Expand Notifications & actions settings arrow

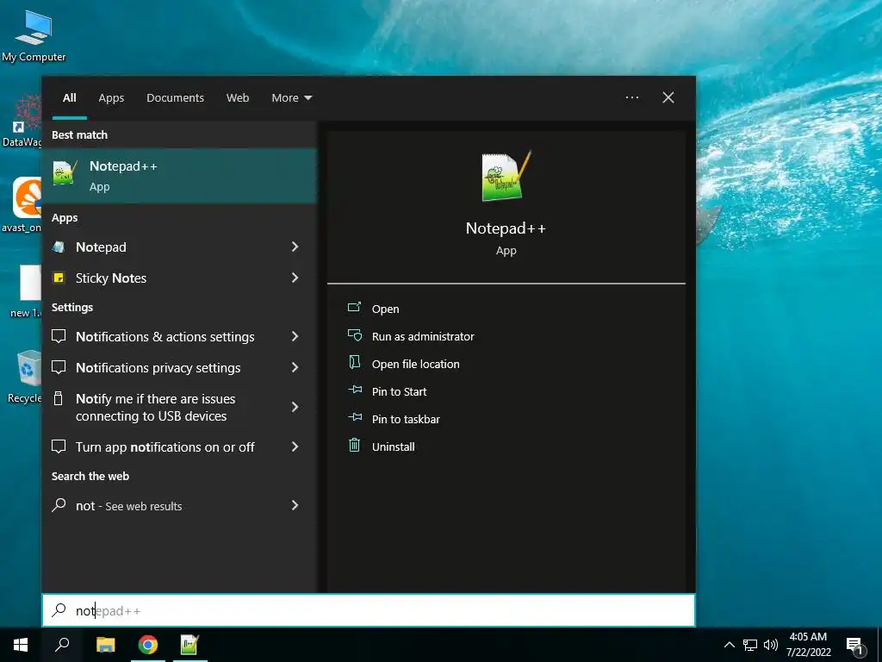pyautogui.click(x=295, y=336)
